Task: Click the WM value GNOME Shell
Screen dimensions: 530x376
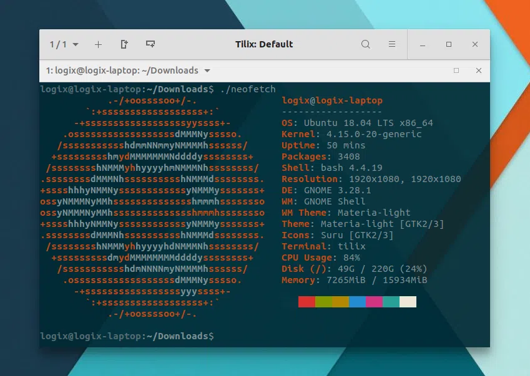Action: [335, 201]
